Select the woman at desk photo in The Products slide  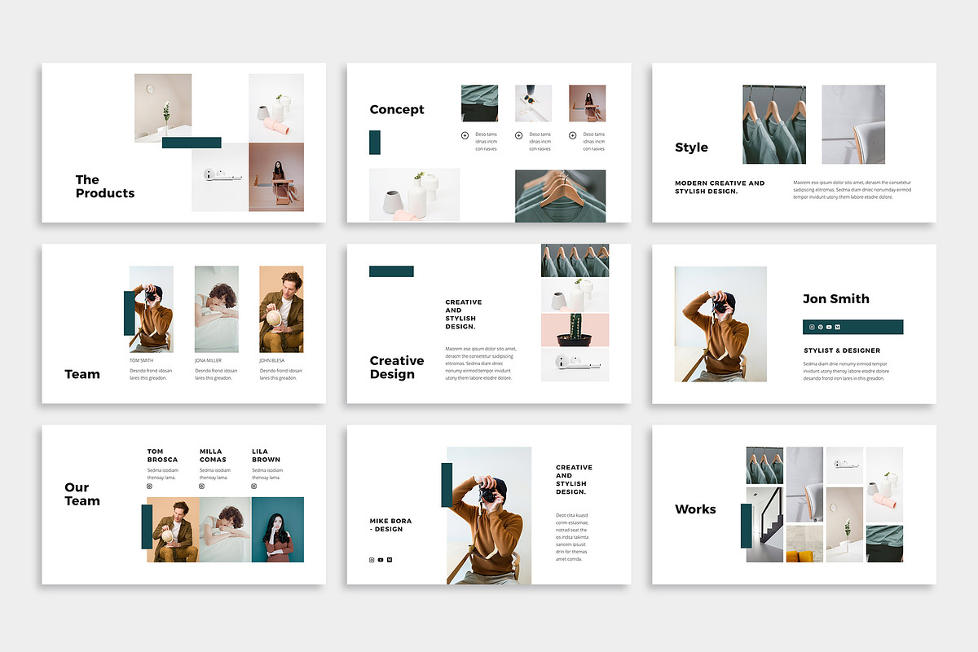tap(276, 177)
